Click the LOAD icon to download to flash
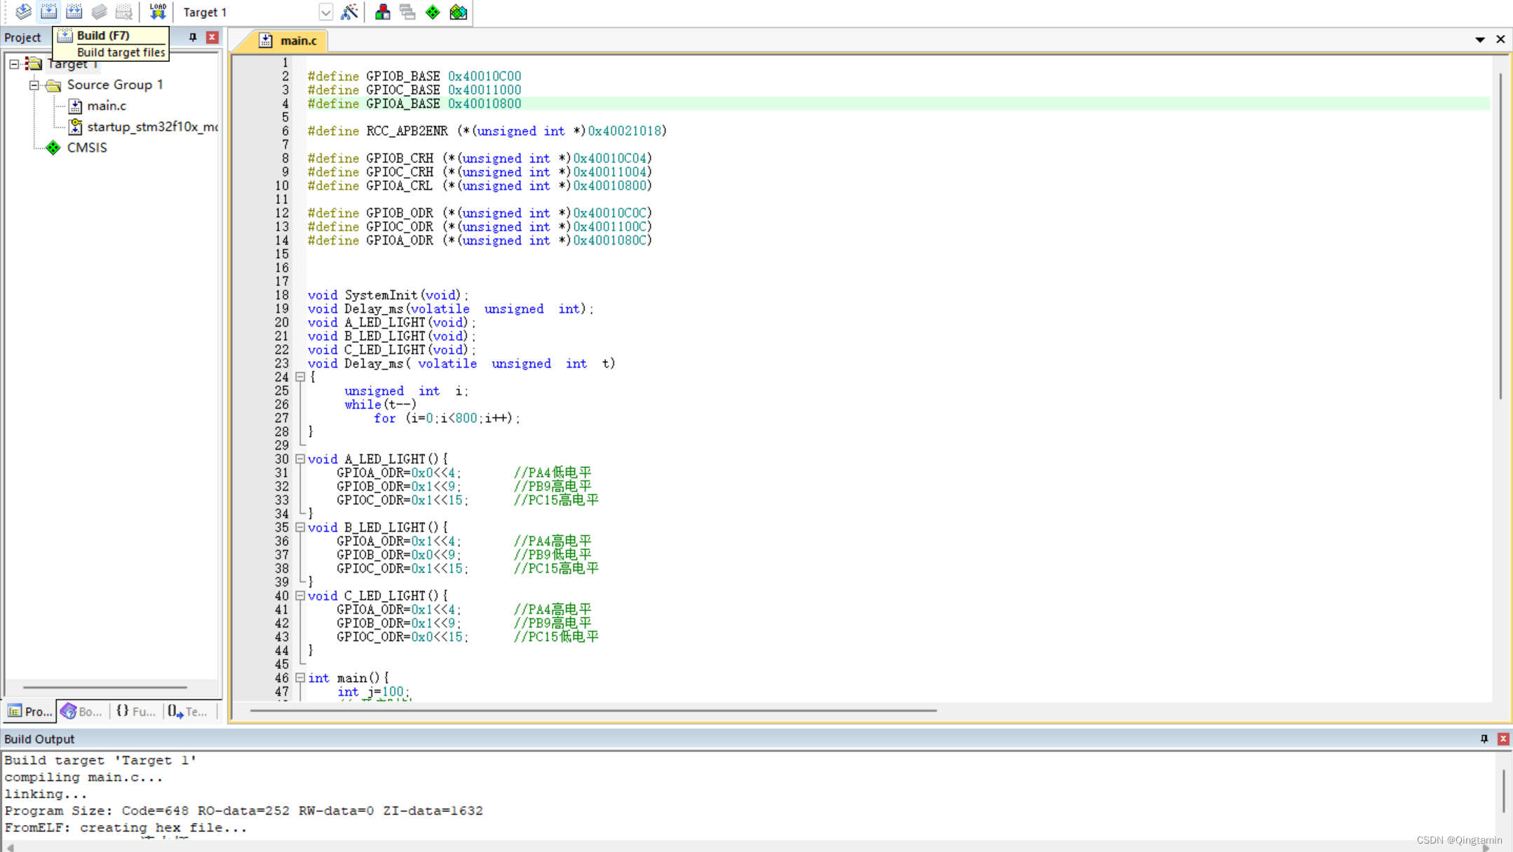 (158, 12)
